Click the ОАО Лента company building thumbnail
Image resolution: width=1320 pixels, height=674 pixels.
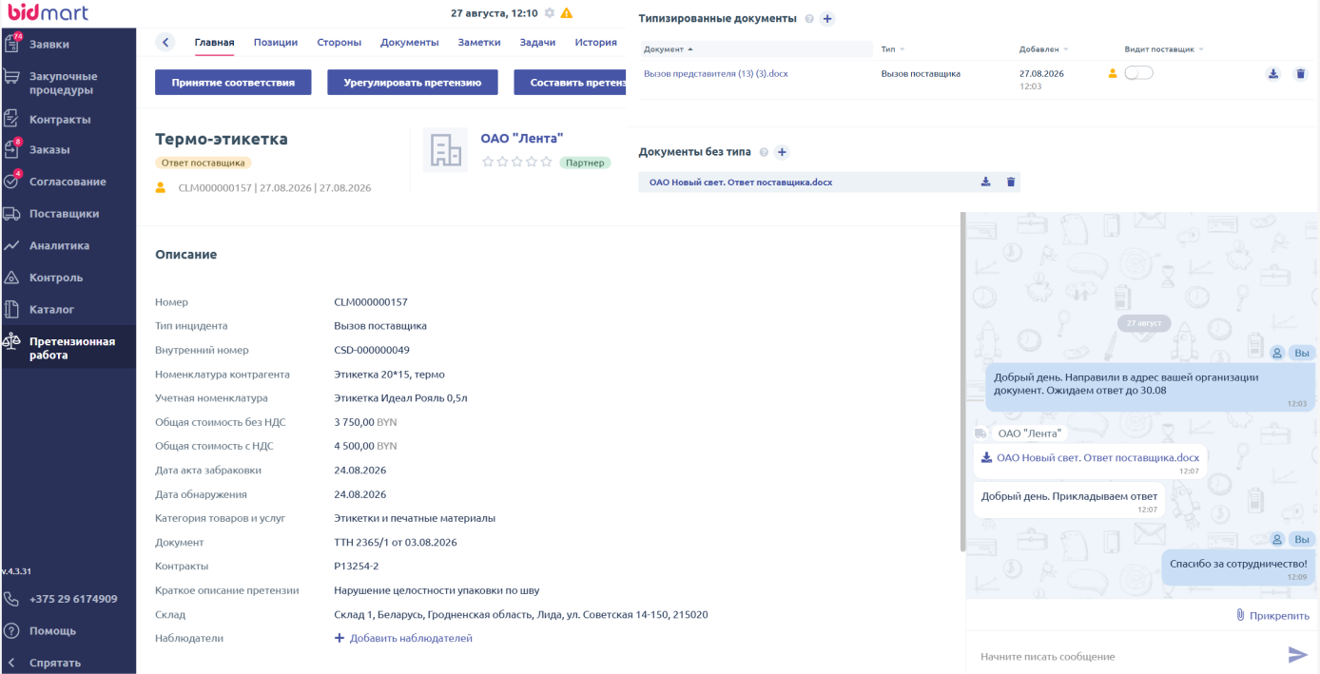[445, 150]
